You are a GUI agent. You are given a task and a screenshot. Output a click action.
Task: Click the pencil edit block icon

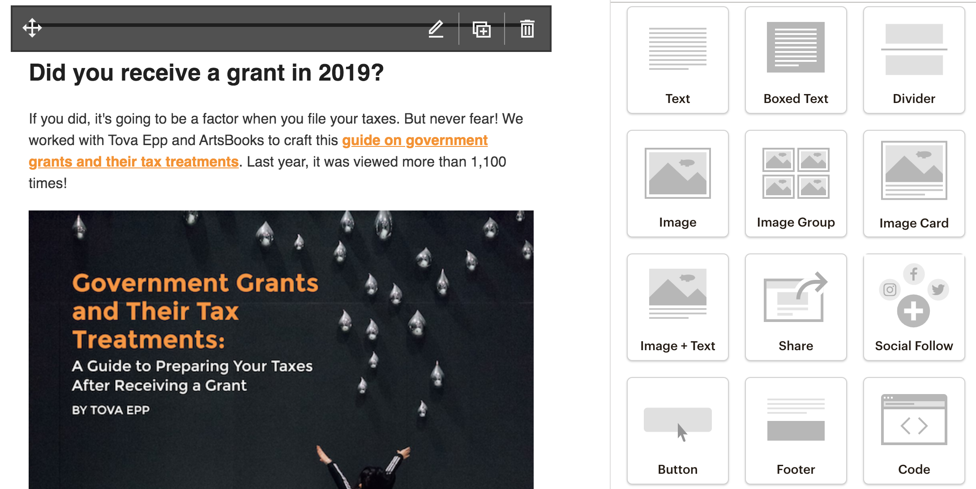[x=436, y=29]
